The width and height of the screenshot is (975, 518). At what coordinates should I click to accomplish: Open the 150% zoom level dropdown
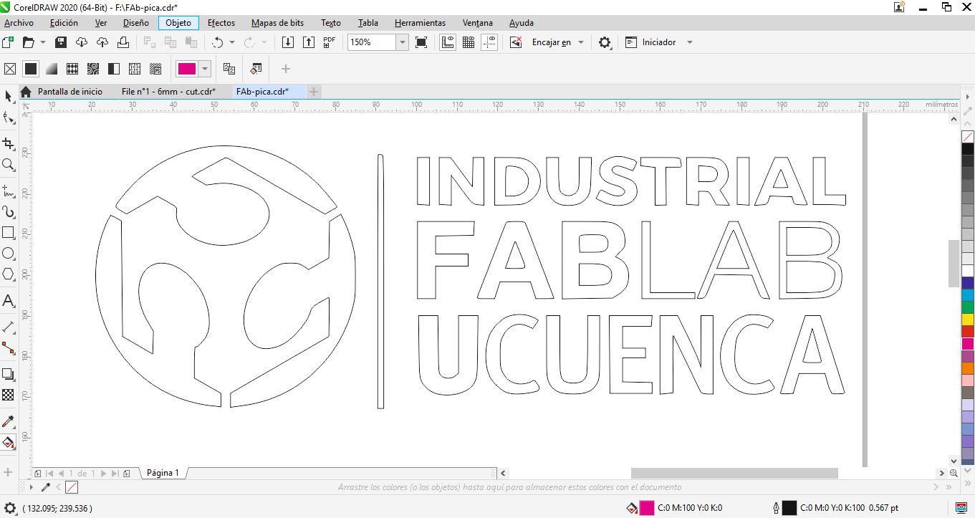[402, 42]
